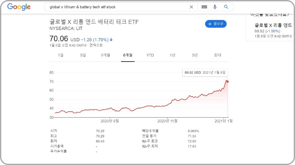Run search with magnifying glass icon
The width and height of the screenshot is (295, 165).
tap(226, 7)
